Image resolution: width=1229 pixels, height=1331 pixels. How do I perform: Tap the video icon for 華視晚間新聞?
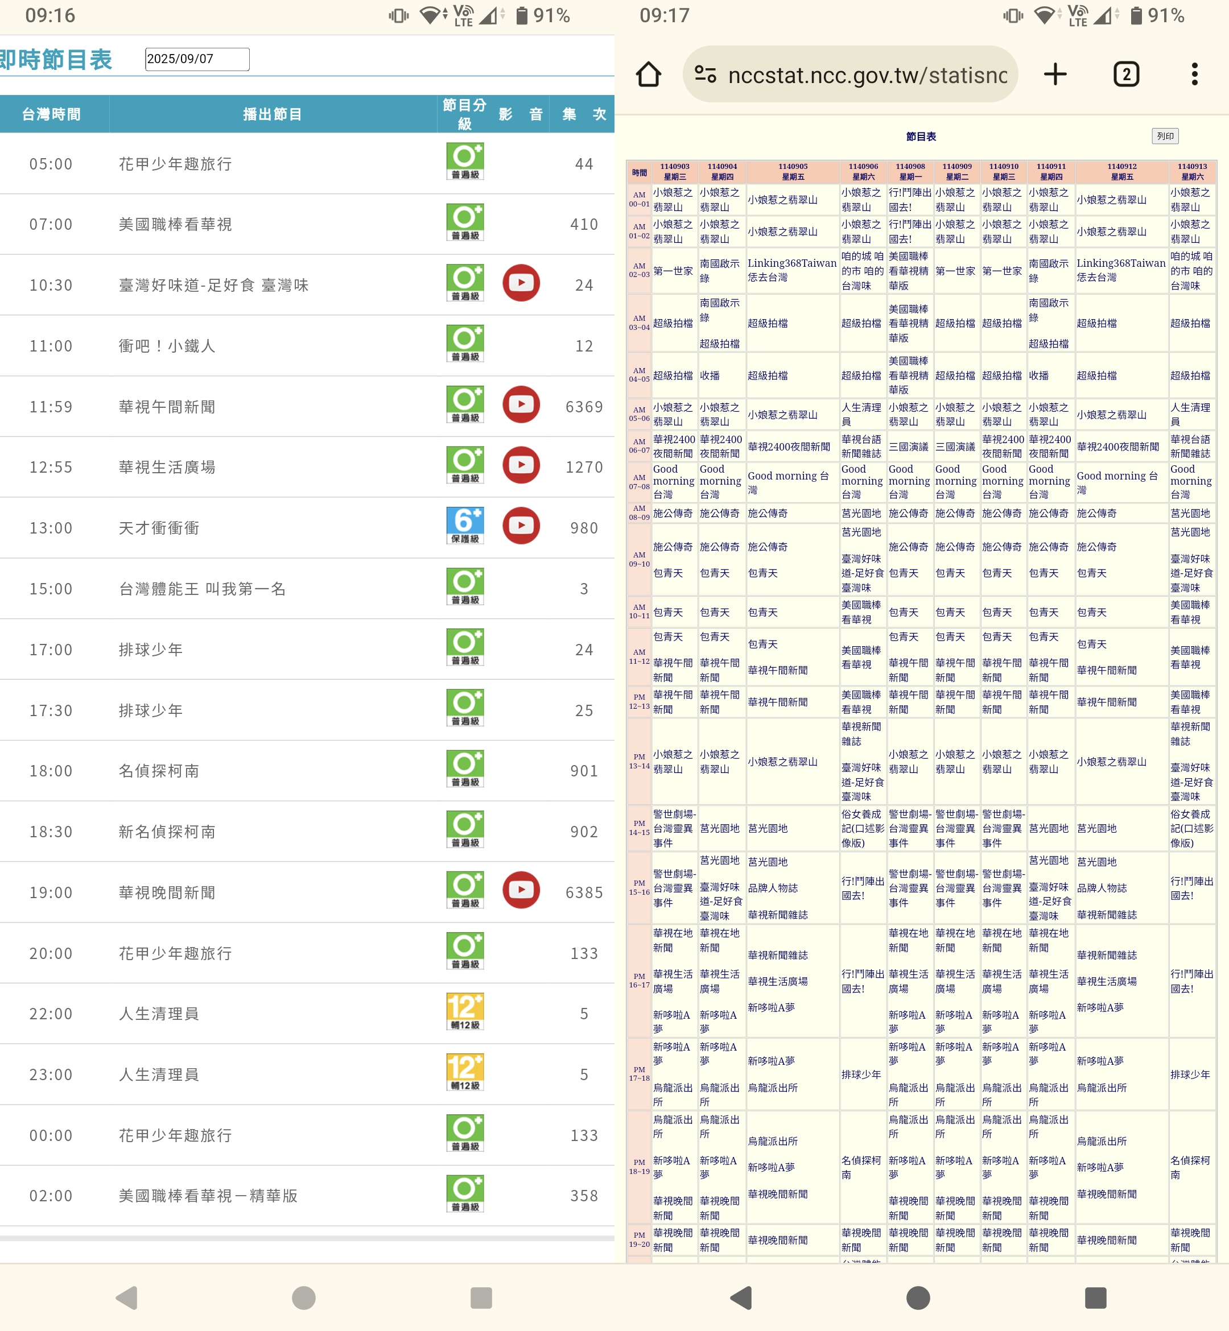521,890
